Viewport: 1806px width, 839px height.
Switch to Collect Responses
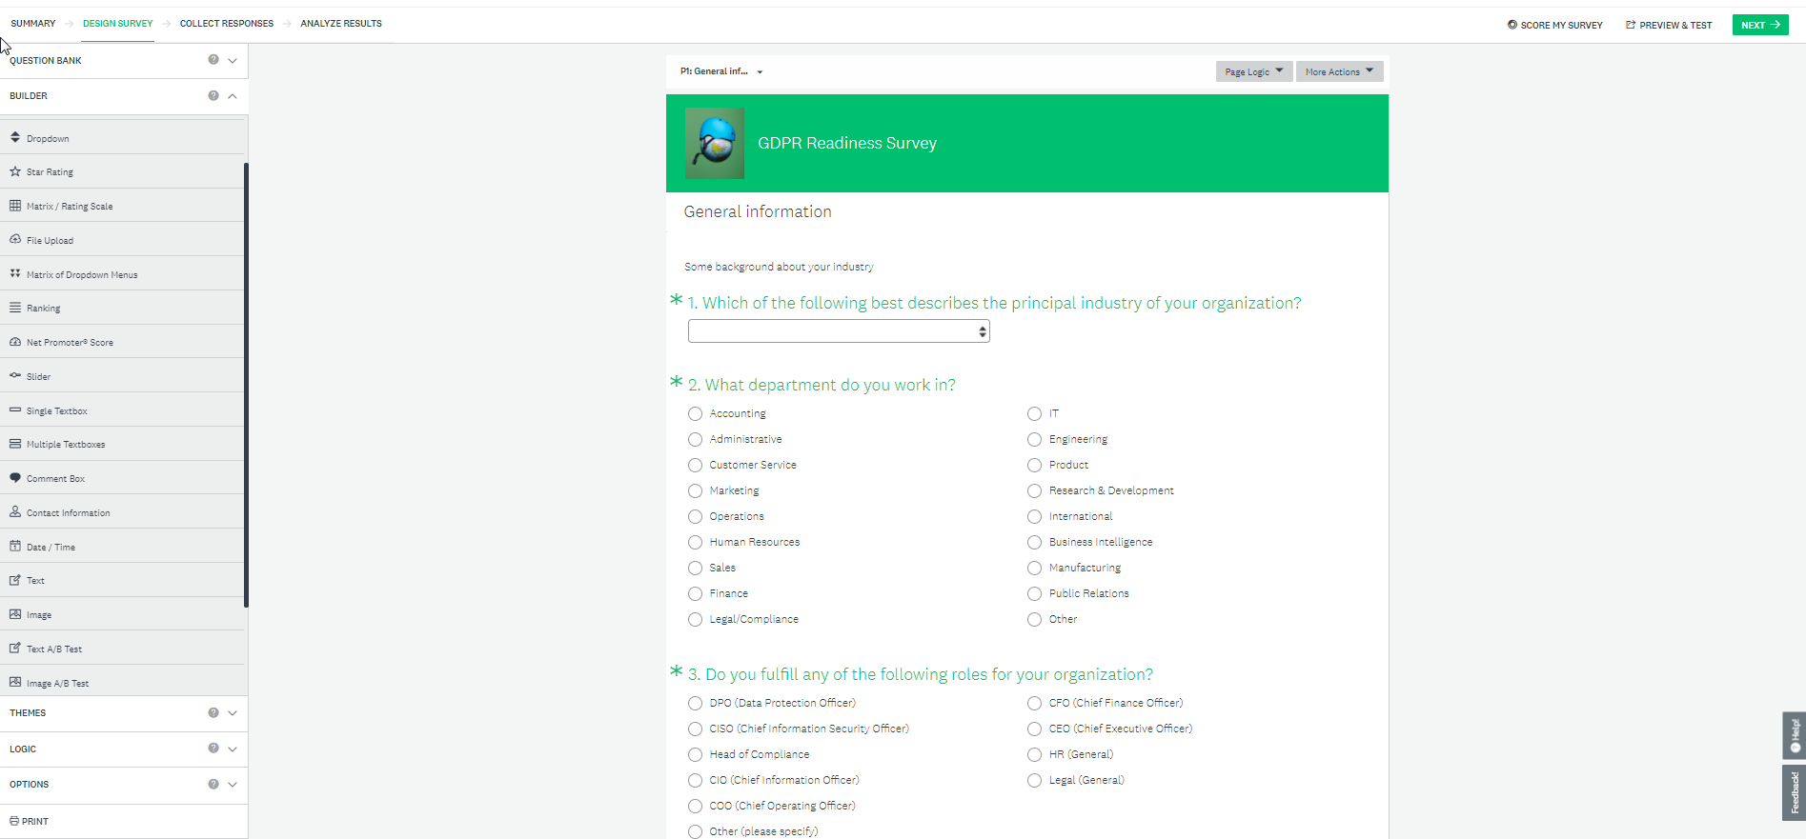[227, 23]
